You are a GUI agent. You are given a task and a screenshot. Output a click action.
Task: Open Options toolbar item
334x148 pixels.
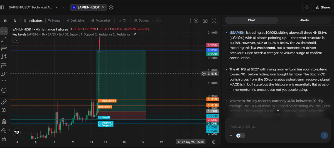[142, 21]
